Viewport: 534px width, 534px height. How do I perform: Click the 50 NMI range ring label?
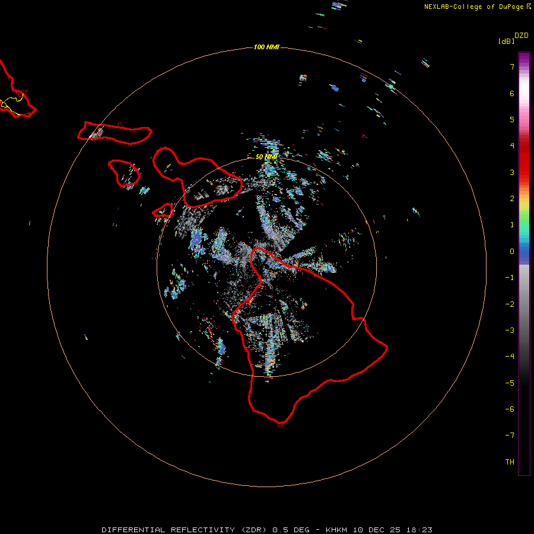tap(266, 157)
